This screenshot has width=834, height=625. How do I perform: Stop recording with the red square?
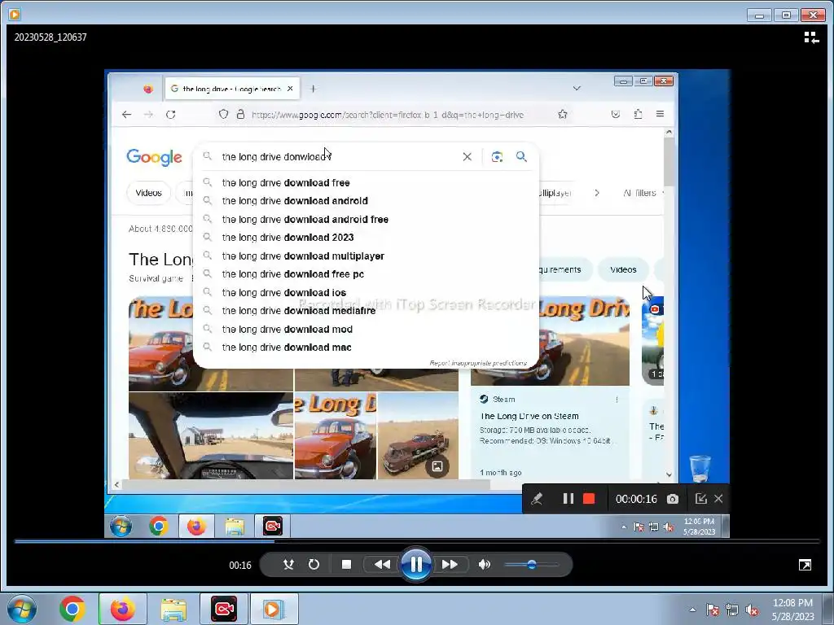tap(589, 499)
